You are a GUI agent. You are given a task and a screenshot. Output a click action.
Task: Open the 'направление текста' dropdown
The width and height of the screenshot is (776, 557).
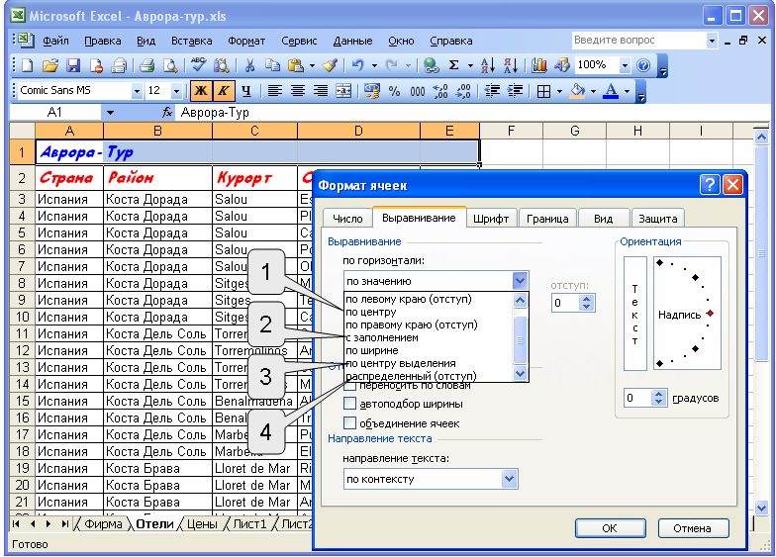[x=509, y=479]
